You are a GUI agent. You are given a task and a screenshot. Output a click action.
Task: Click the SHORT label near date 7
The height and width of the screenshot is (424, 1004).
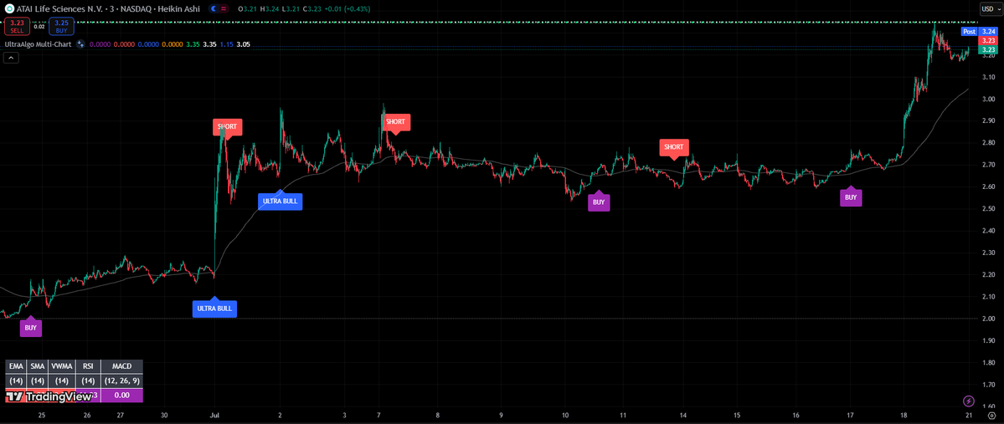(396, 123)
